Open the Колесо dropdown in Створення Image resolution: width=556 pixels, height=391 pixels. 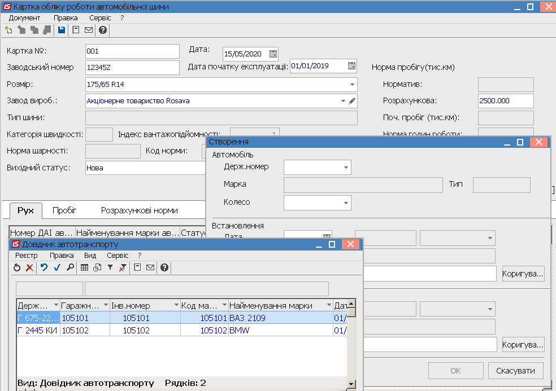(346, 203)
